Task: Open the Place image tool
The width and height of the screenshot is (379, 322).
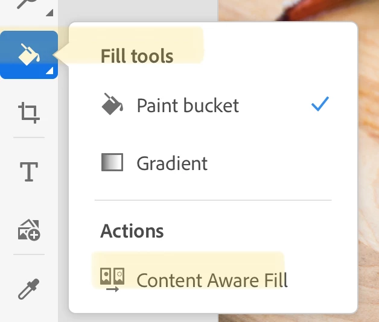Action: 29,230
